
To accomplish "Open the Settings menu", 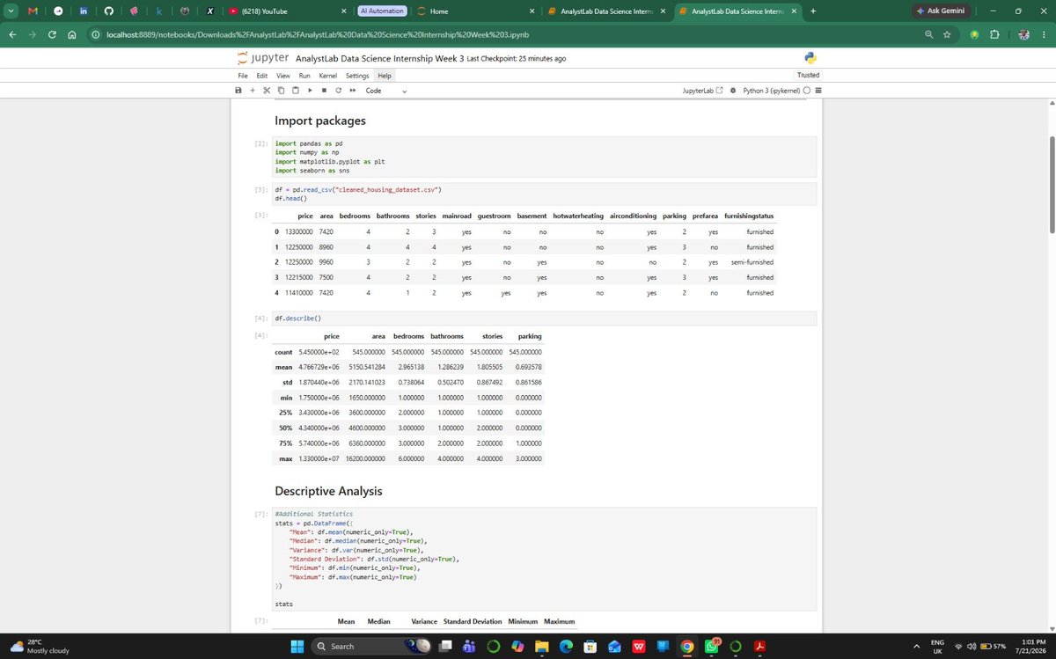I will (357, 76).
